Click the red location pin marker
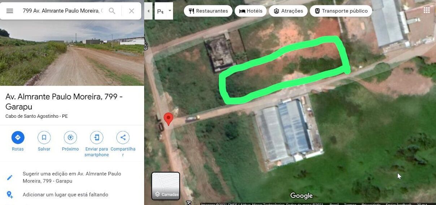 point(168,119)
